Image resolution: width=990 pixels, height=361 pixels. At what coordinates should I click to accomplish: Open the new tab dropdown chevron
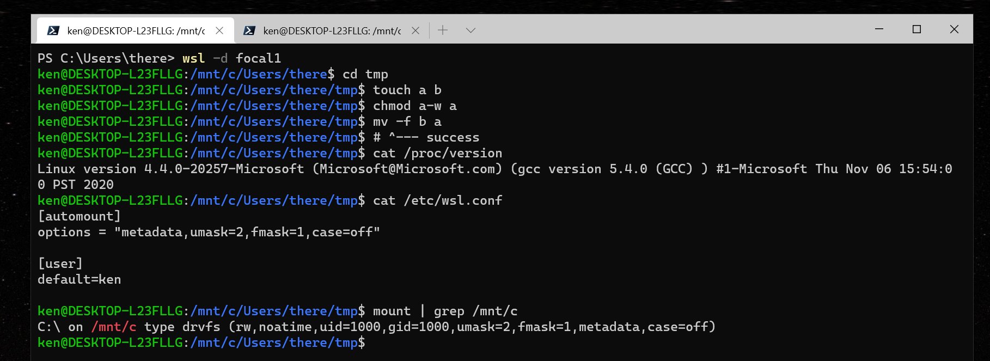pos(470,32)
